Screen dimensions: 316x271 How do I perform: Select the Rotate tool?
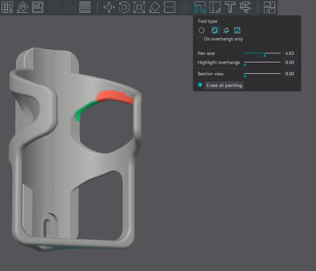[124, 7]
